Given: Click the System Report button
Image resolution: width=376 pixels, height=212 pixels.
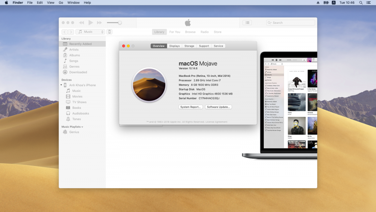Looking at the screenshot, I should [191, 107].
